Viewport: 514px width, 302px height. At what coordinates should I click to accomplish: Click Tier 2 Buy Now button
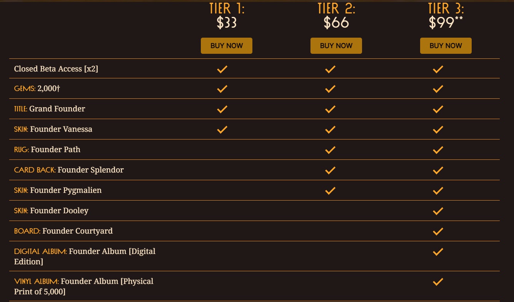(x=336, y=46)
